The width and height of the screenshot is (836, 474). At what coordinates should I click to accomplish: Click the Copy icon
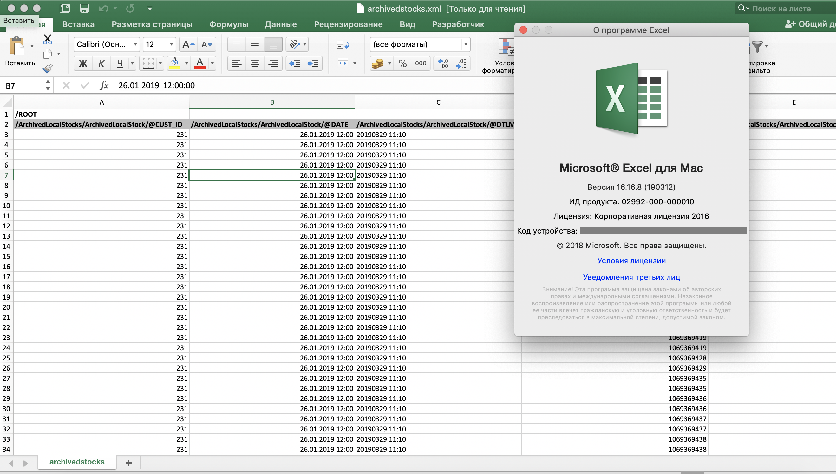[48, 54]
